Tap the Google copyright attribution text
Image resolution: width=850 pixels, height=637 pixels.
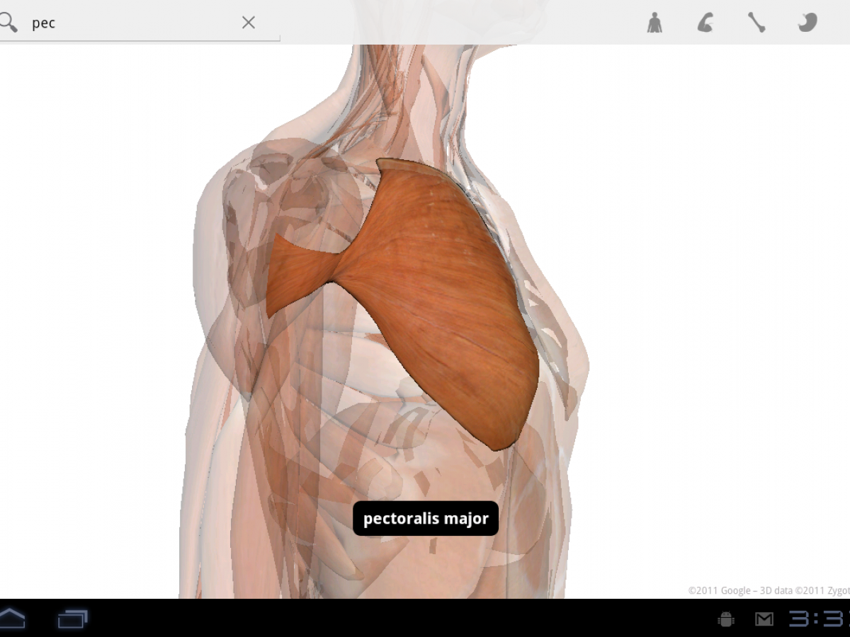pyautogui.click(x=768, y=590)
